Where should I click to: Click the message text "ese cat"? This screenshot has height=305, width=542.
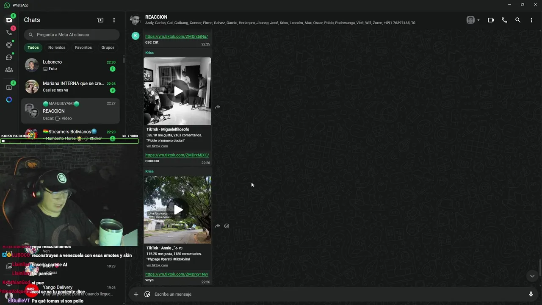click(152, 42)
